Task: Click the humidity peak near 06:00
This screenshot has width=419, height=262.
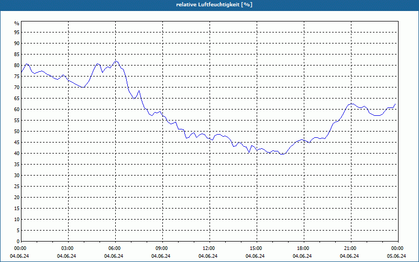Action: coord(116,61)
